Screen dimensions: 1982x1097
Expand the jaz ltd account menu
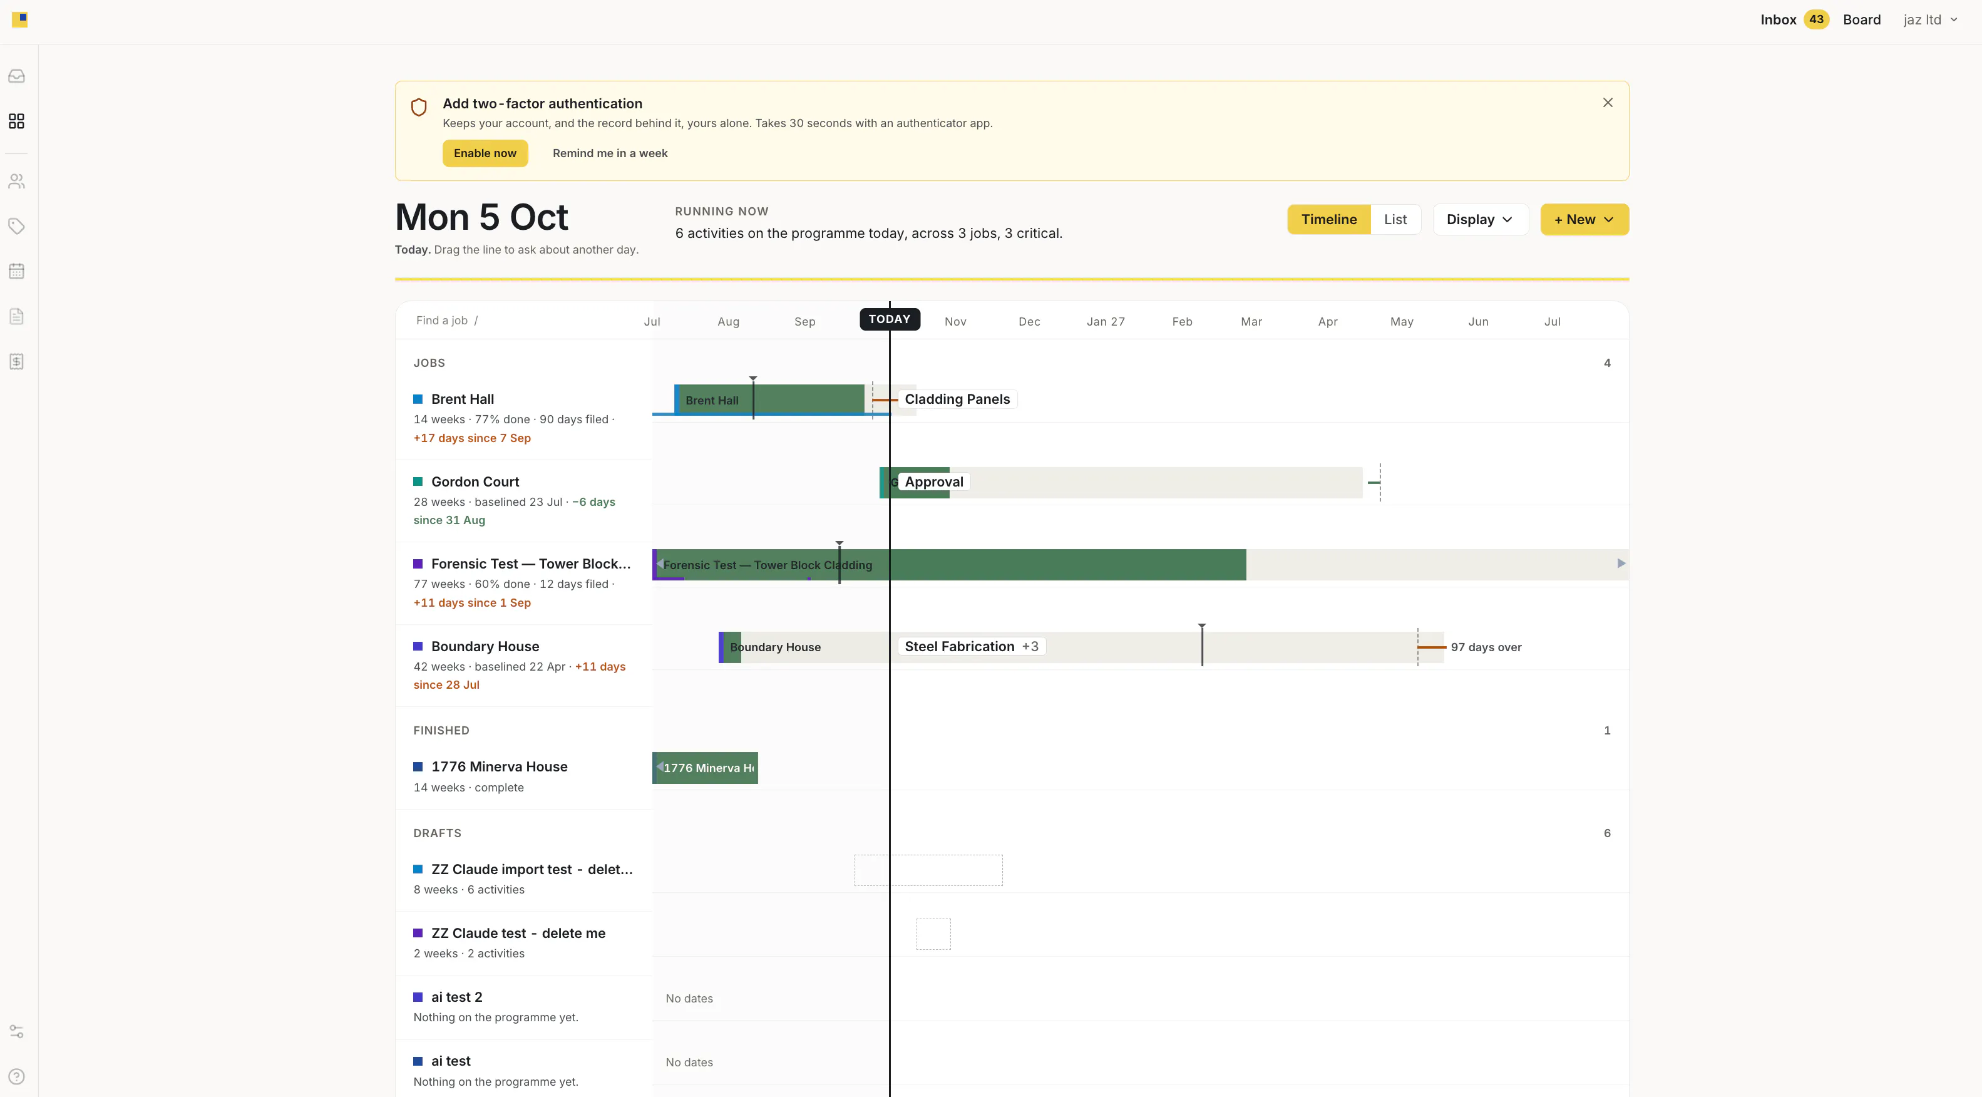[x=1929, y=20]
